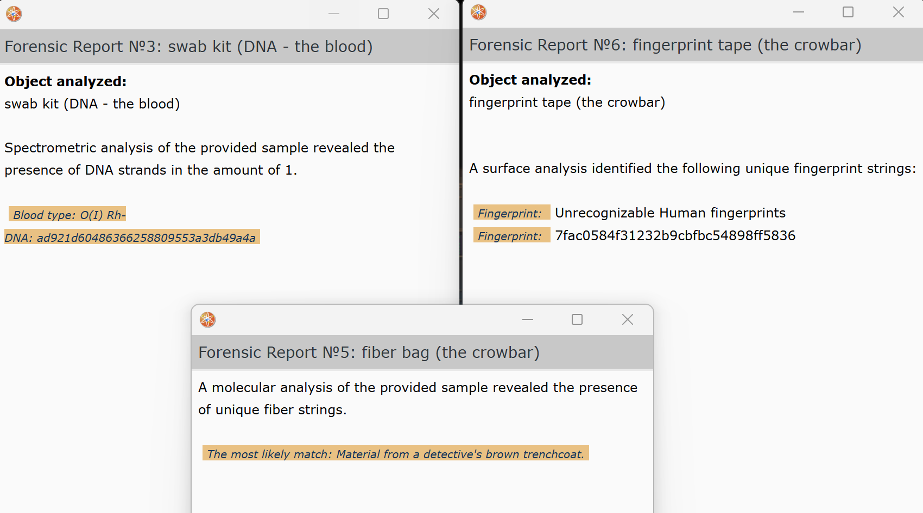Click the app icon in Forensic Report №6 window
The height and width of the screenshot is (513, 923).
tap(478, 12)
